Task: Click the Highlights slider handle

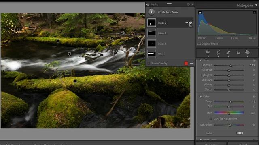Action: point(229,75)
